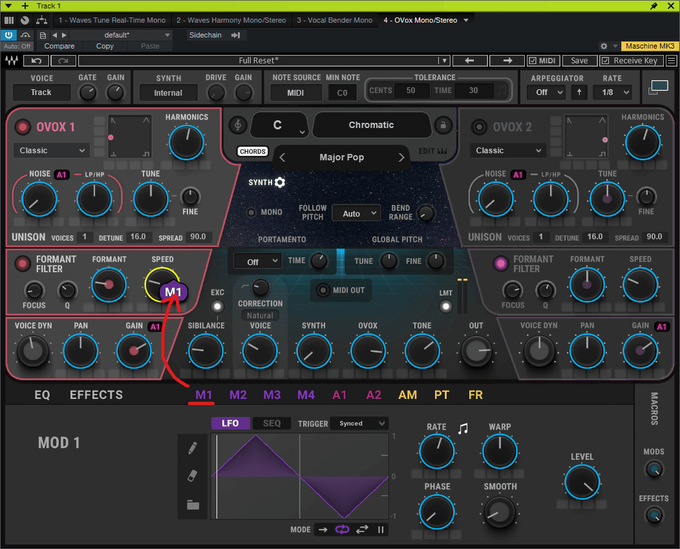The height and width of the screenshot is (549, 680).
Task: Select the eraser tool in MOD 1
Action: click(x=193, y=476)
